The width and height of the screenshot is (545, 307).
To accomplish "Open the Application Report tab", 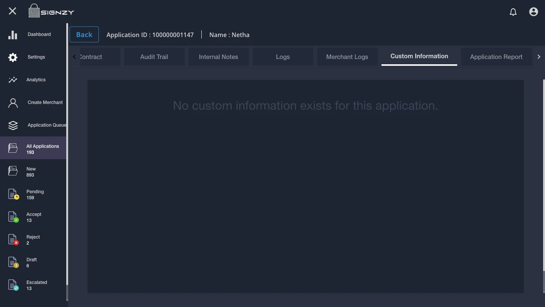I will pyautogui.click(x=496, y=57).
